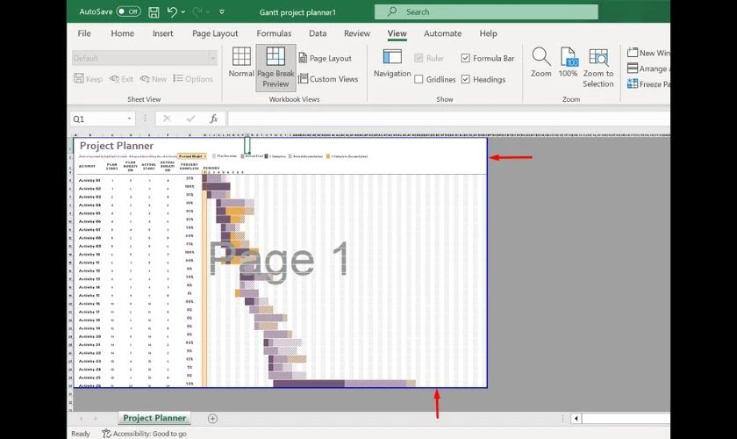Click the Insert Function fx icon

[x=213, y=119]
